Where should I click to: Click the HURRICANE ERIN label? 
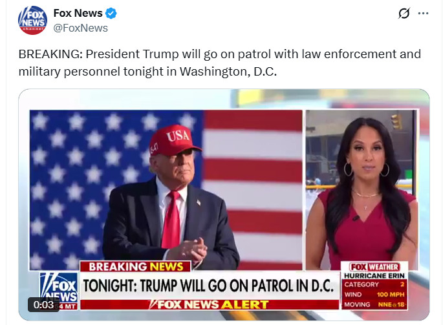coord(374,276)
